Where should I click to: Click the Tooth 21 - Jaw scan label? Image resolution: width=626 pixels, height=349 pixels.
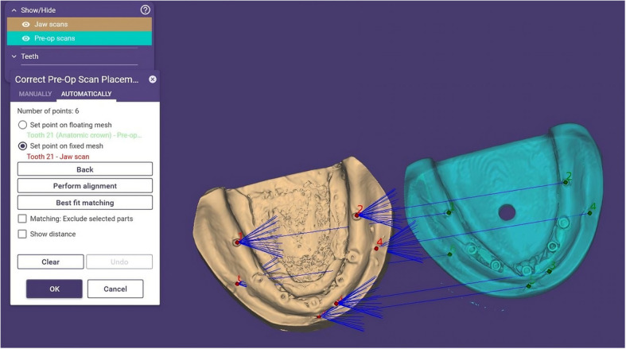[58, 157]
